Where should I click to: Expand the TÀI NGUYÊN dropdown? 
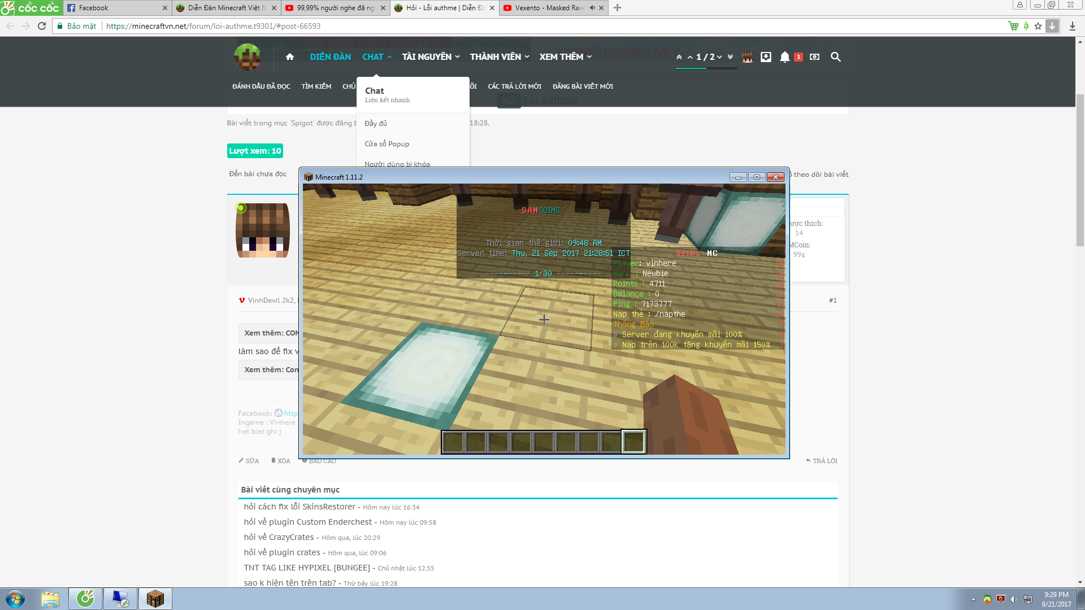click(431, 57)
